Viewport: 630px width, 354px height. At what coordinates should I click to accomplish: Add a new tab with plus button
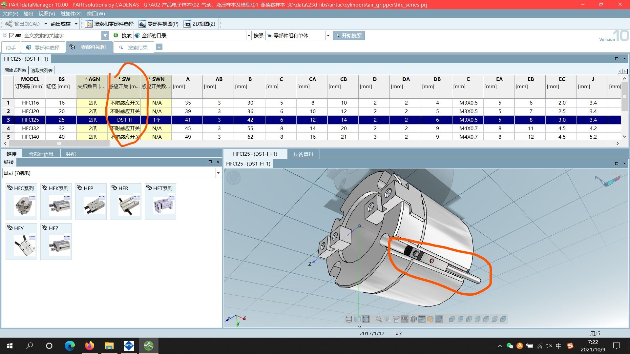[159, 47]
